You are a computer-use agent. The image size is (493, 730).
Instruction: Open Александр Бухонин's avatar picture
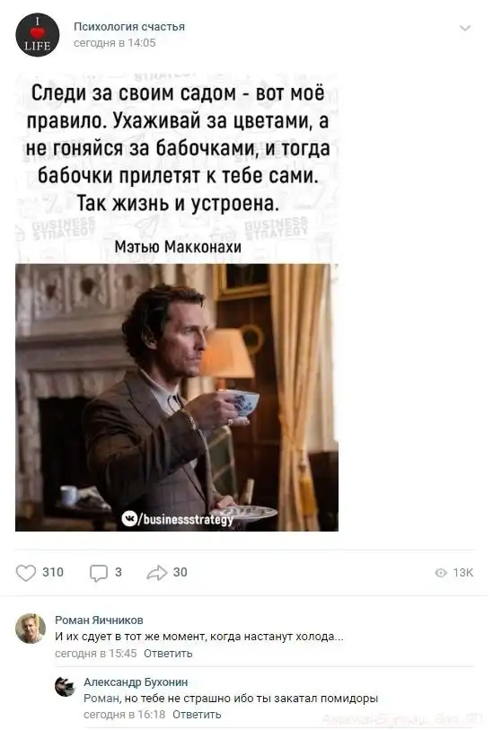(65, 687)
